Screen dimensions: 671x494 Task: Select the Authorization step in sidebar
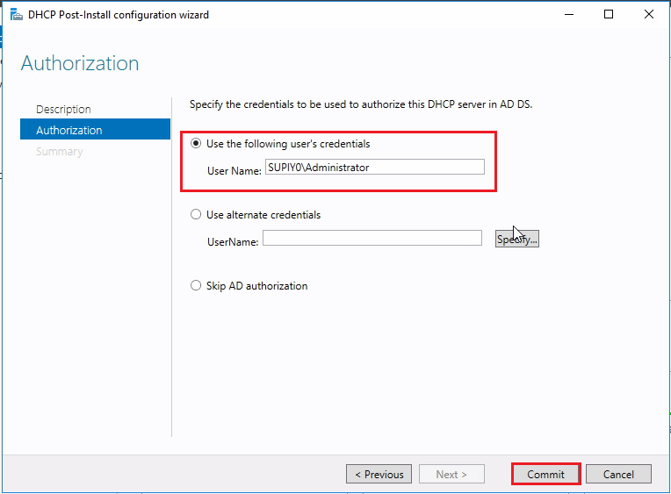95,130
